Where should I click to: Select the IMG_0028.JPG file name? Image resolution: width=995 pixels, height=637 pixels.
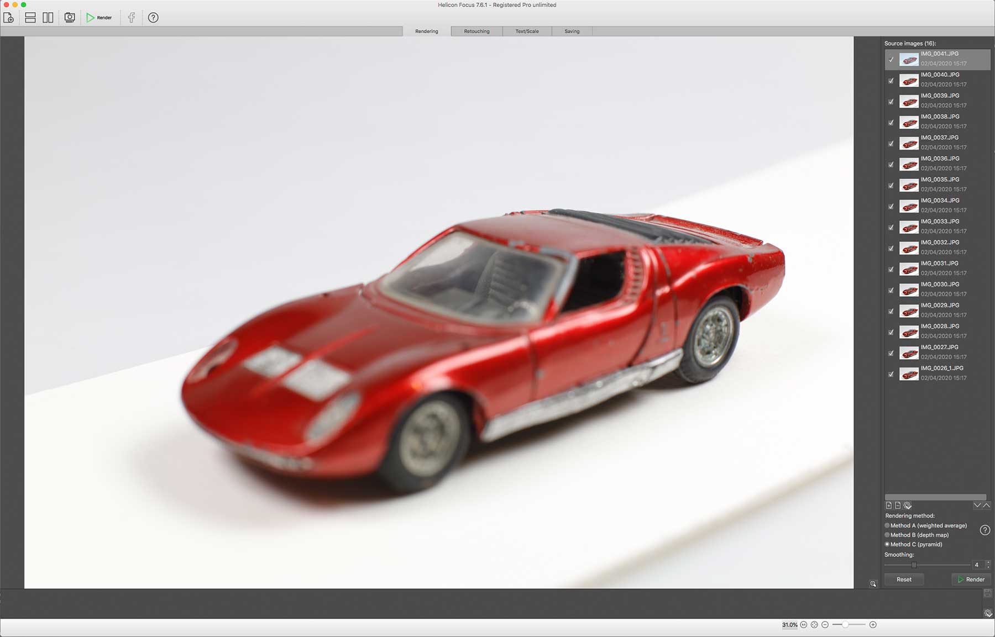click(x=939, y=327)
